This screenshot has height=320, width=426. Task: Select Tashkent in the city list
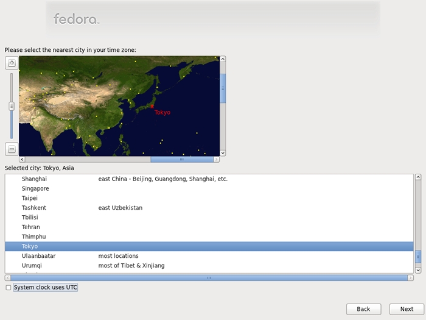point(209,208)
